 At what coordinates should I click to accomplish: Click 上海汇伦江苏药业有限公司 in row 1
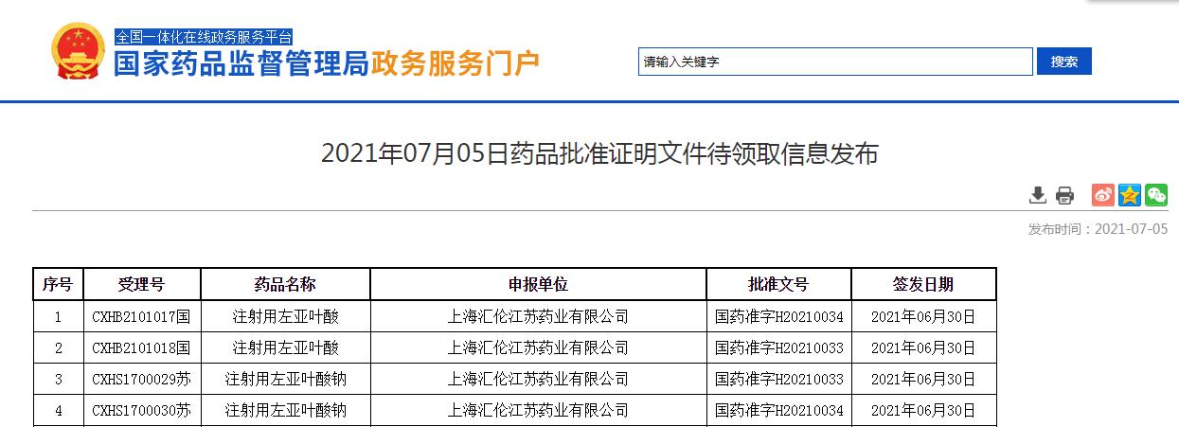[538, 316]
